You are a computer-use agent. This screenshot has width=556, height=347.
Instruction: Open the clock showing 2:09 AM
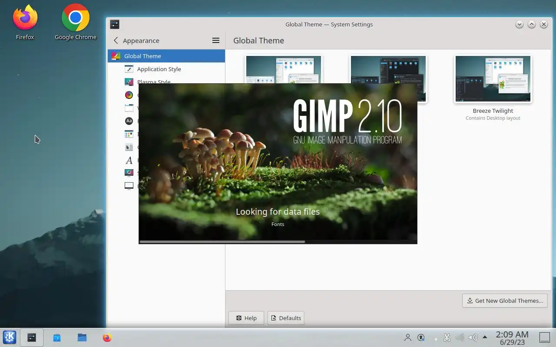[512, 338]
